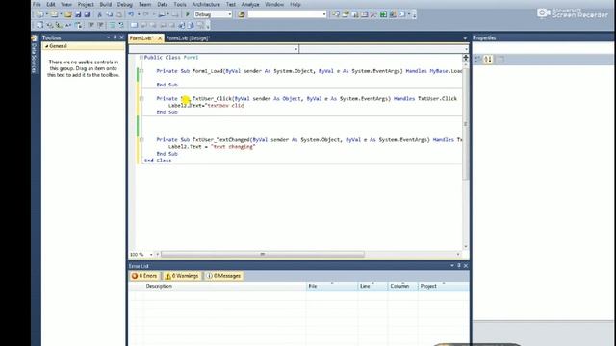Click the split-window handle above the scrollbar
The image size is (616, 346).
coord(466,58)
